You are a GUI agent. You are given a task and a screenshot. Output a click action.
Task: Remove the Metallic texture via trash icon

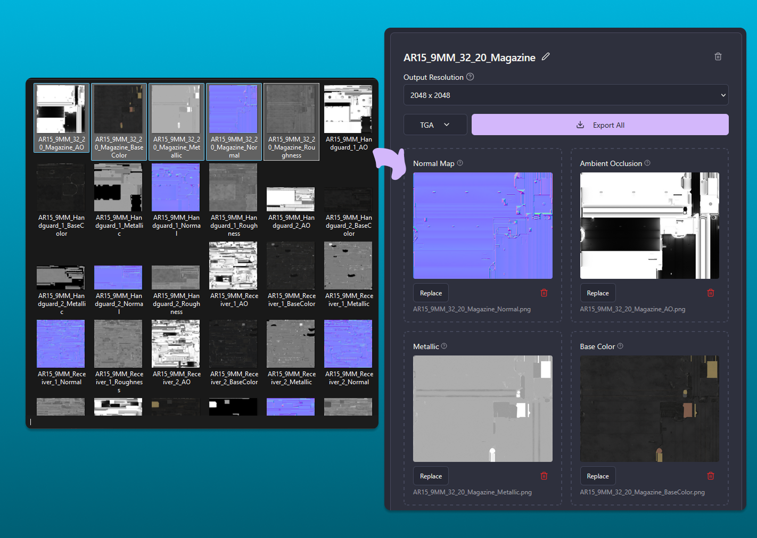click(x=544, y=476)
